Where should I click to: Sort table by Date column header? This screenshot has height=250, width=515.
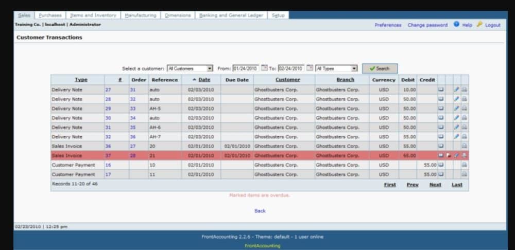pyautogui.click(x=204, y=80)
